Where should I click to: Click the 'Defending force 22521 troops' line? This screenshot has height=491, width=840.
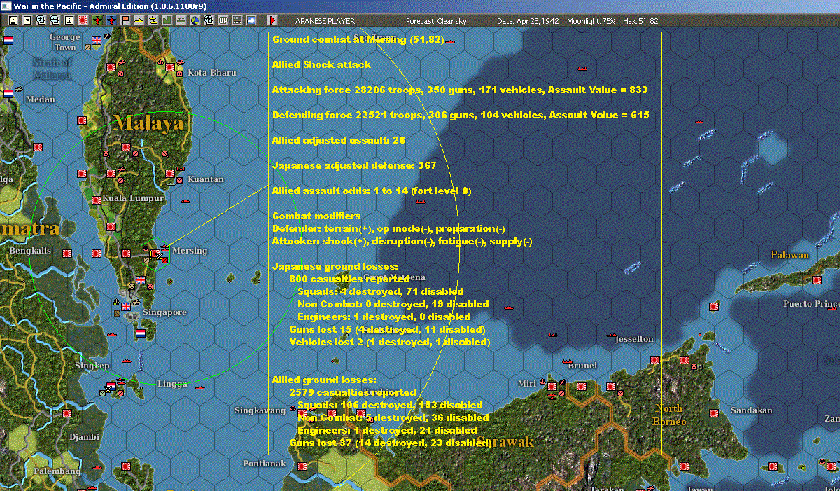point(461,115)
